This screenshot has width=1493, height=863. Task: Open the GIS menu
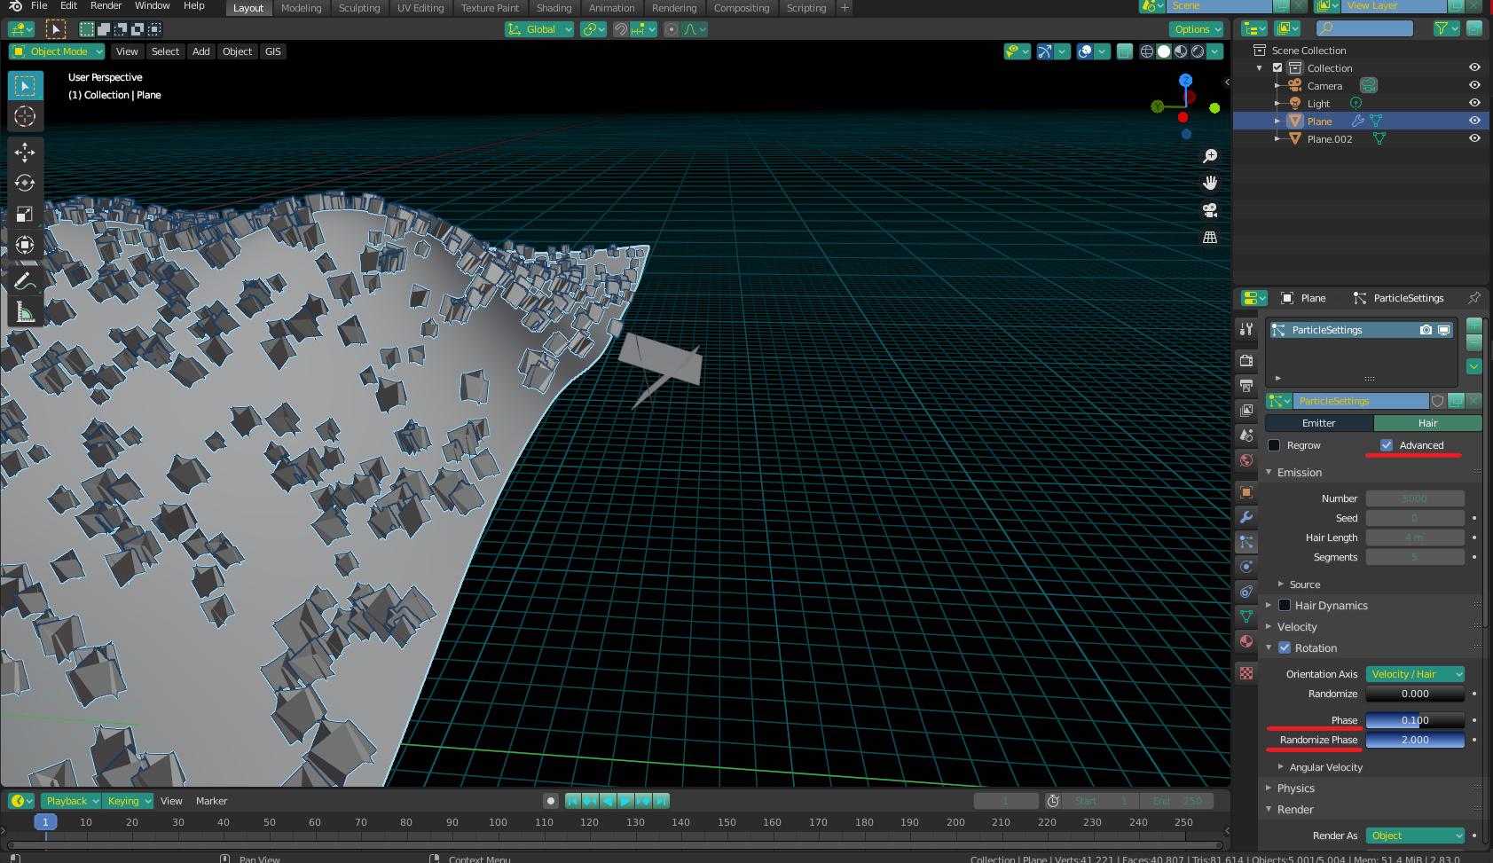(x=273, y=51)
